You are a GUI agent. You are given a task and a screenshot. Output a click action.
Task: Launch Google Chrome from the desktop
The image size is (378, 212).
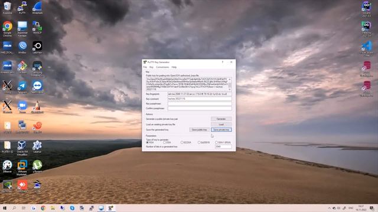click(x=7, y=29)
